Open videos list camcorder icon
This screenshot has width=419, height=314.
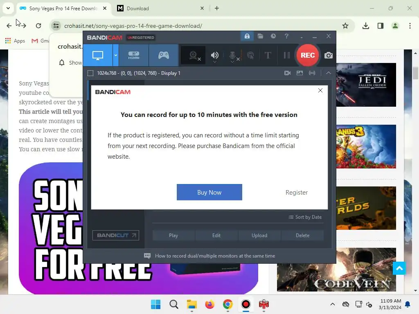288,73
